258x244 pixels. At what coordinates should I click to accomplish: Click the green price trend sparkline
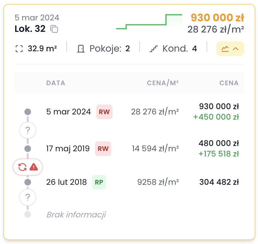pyautogui.click(x=149, y=22)
